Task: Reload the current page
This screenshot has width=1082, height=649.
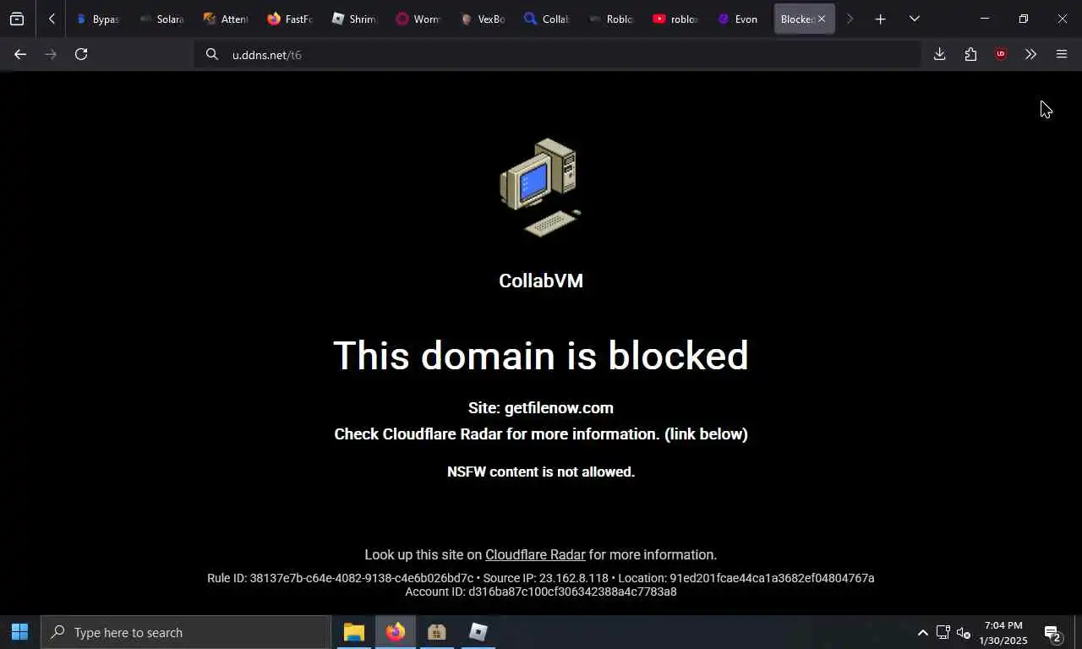Action: tap(81, 54)
